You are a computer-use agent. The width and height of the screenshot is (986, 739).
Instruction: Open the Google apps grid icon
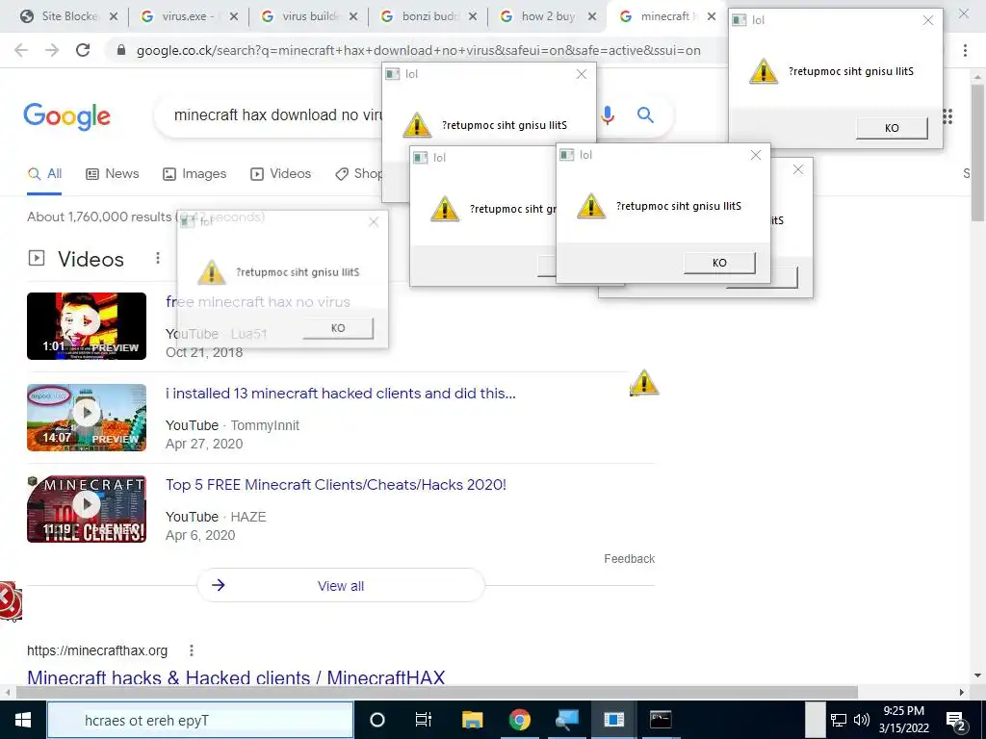pyautogui.click(x=947, y=116)
